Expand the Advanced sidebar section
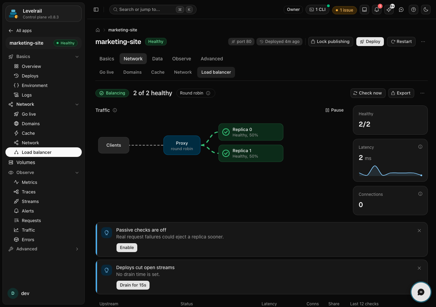Screen dimensions: 436x307 [44, 249]
